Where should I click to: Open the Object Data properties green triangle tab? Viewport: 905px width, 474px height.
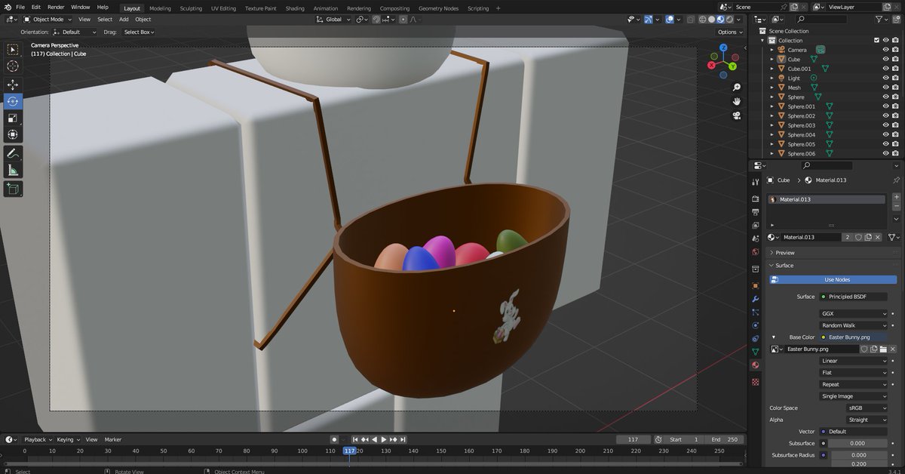click(x=755, y=352)
